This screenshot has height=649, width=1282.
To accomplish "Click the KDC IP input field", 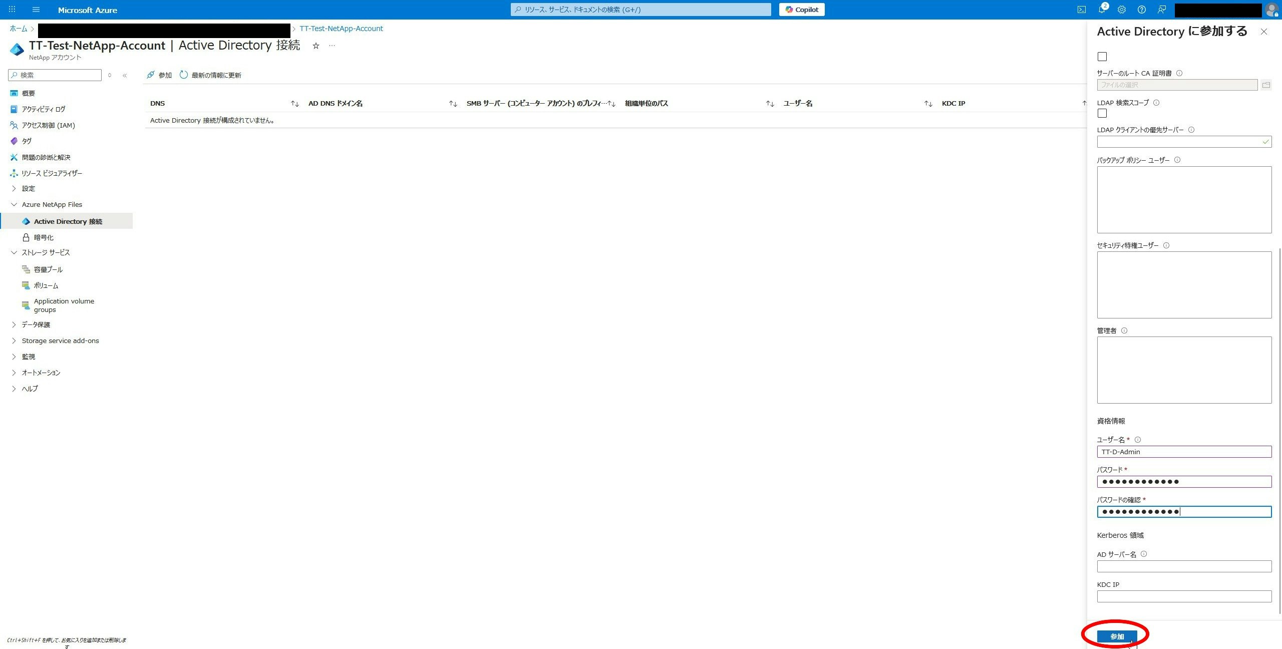I will [1184, 596].
